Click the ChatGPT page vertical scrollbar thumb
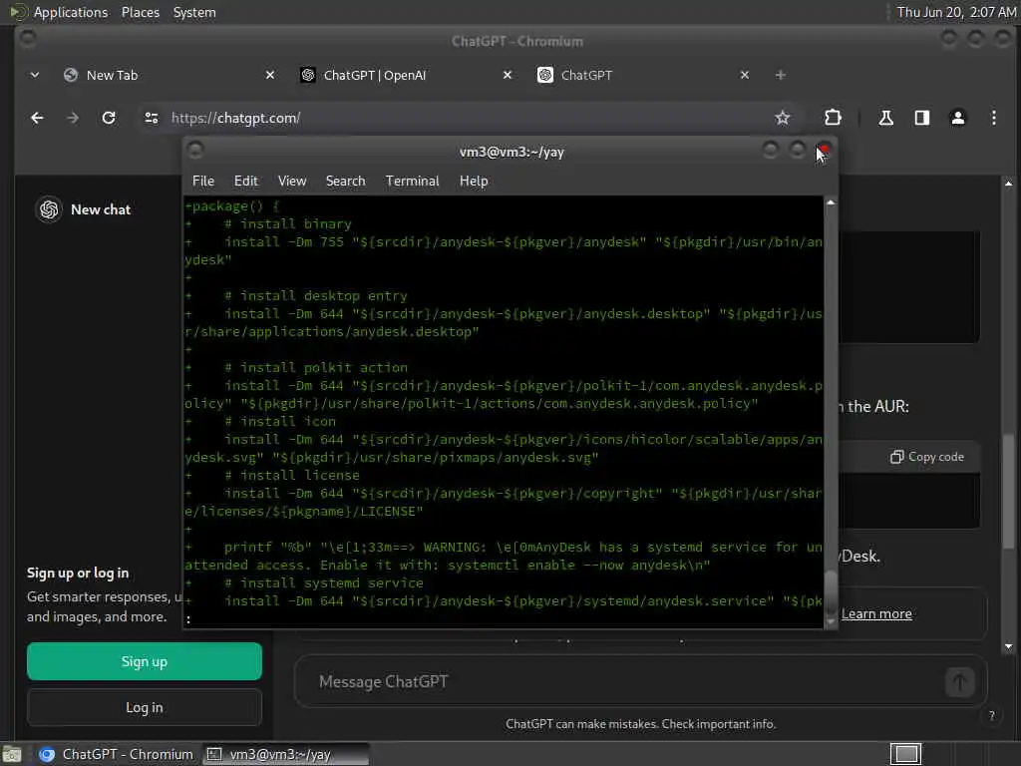Image resolution: width=1021 pixels, height=766 pixels. pyautogui.click(x=1009, y=492)
